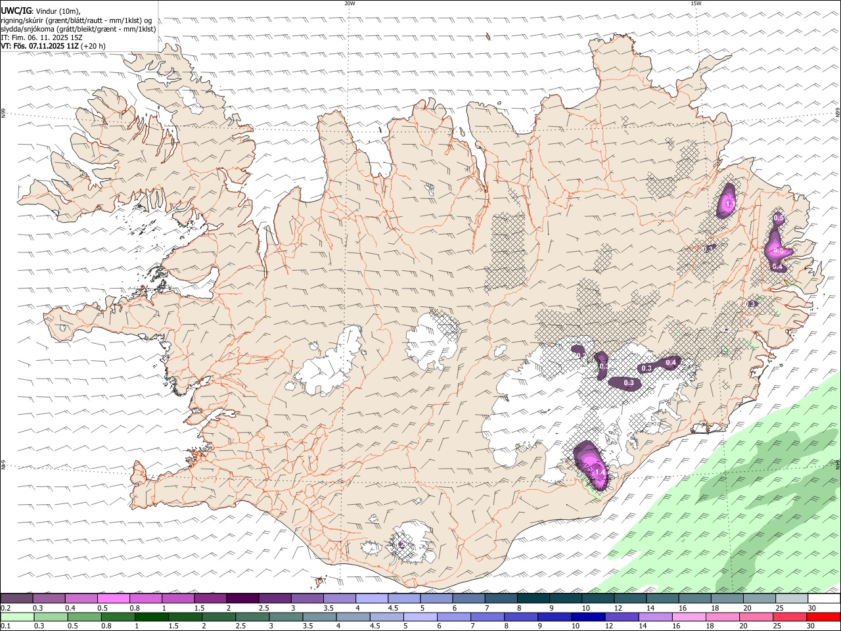
Task: Pick the light pink bottom legend swatch at 16
Action: tap(688, 617)
